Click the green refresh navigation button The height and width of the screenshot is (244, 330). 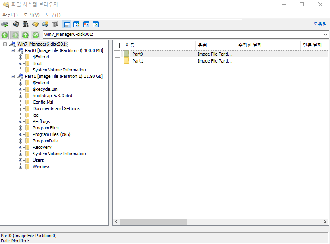pyautogui.click(x=36, y=35)
